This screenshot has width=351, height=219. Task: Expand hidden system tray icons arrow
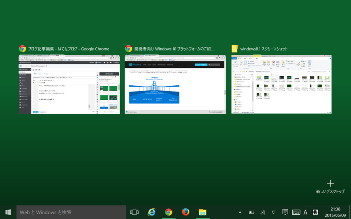point(240,212)
